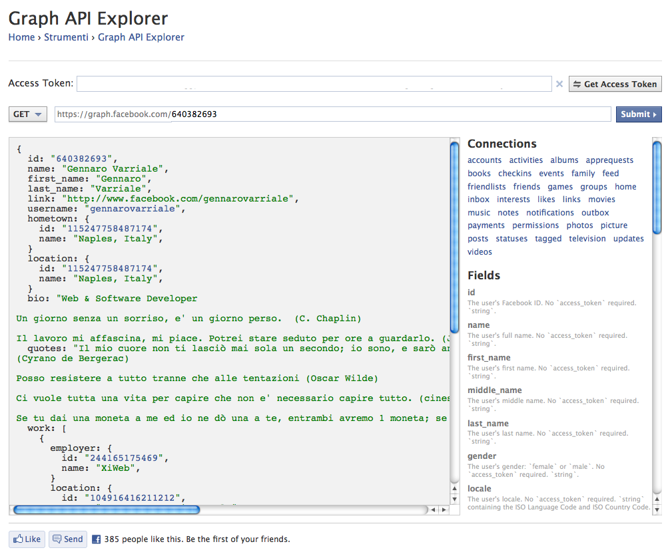This screenshot has height=560, width=668.
Task: Click the Get Access Token button
Action: tap(615, 84)
